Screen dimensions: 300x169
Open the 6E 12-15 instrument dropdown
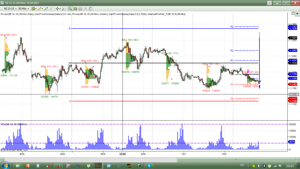(10, 9)
